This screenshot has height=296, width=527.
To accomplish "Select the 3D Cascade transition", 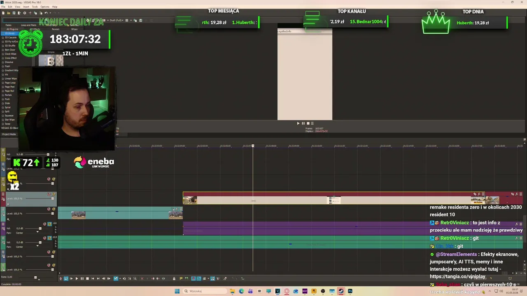I will pyautogui.click(x=10, y=37).
